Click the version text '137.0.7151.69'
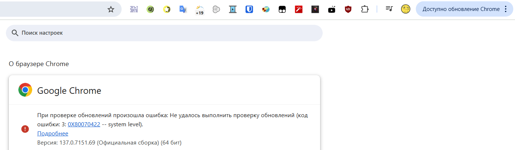This screenshot has width=515, height=150. pyautogui.click(x=77, y=142)
